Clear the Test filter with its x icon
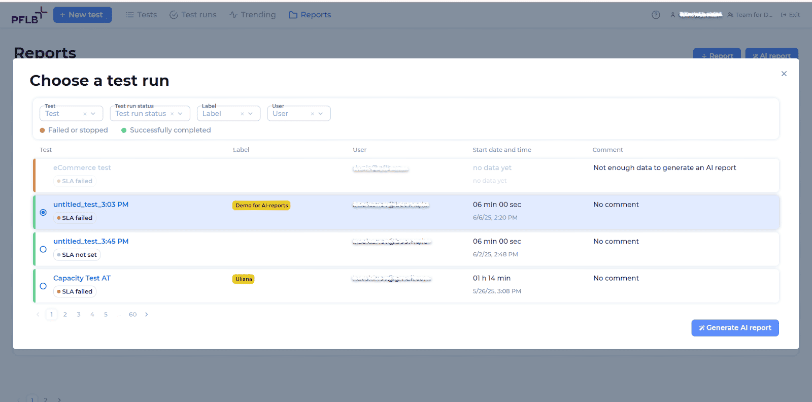This screenshot has width=812, height=402. [85, 114]
